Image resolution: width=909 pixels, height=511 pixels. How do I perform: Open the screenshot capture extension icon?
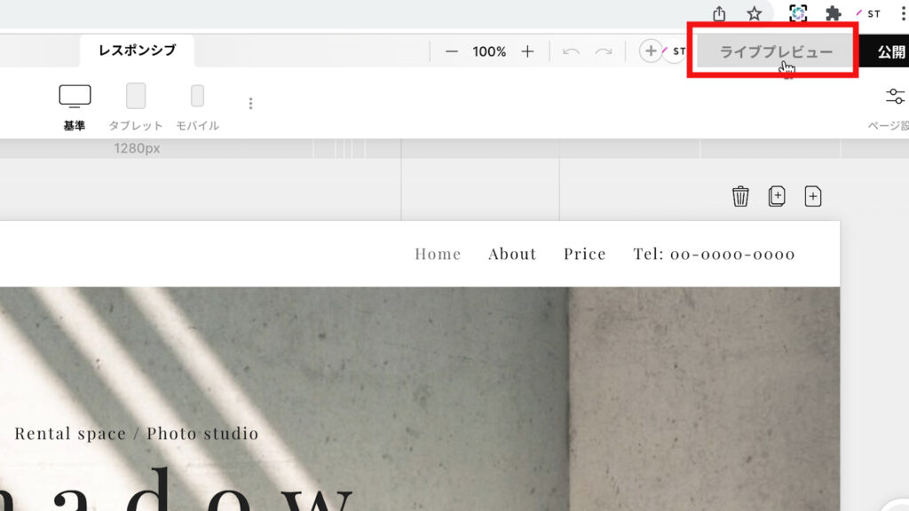(x=798, y=13)
